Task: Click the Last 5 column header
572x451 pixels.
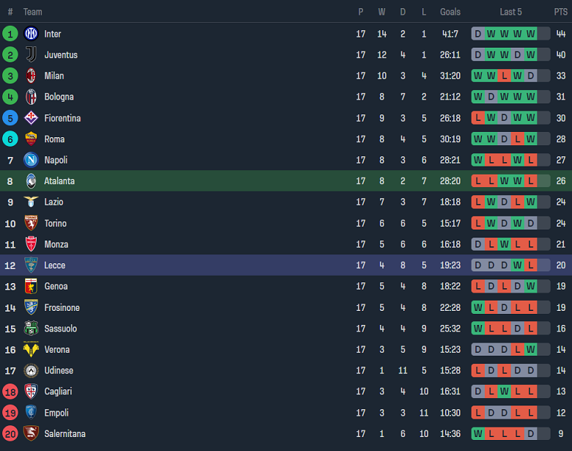Action: pos(510,12)
